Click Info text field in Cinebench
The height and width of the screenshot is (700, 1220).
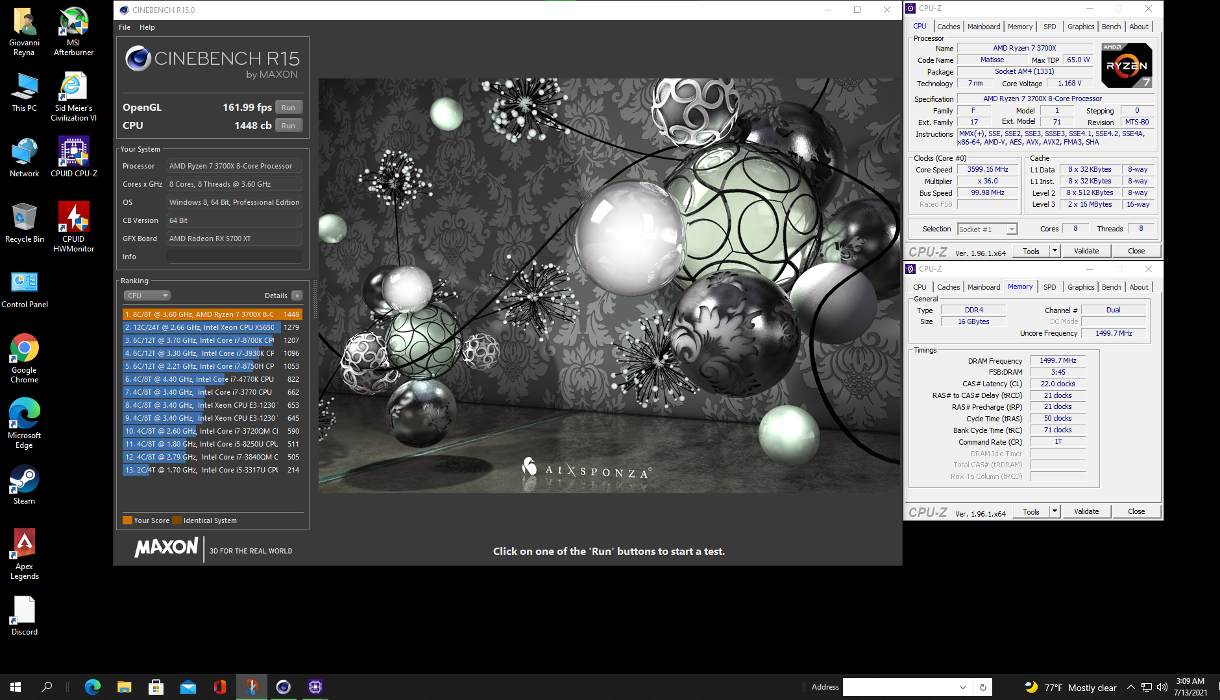point(234,257)
